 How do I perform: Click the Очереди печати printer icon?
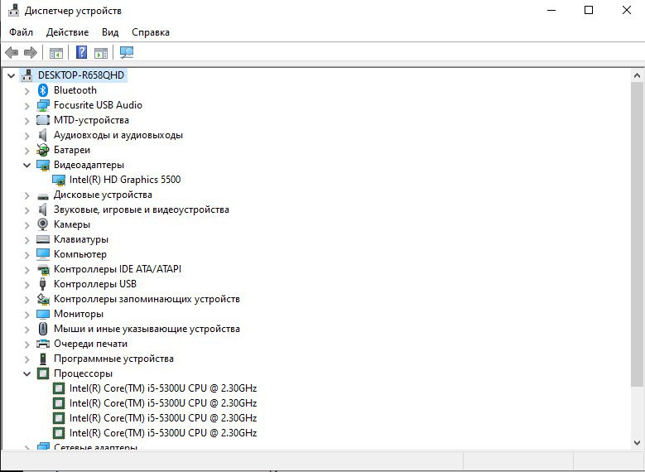click(43, 344)
